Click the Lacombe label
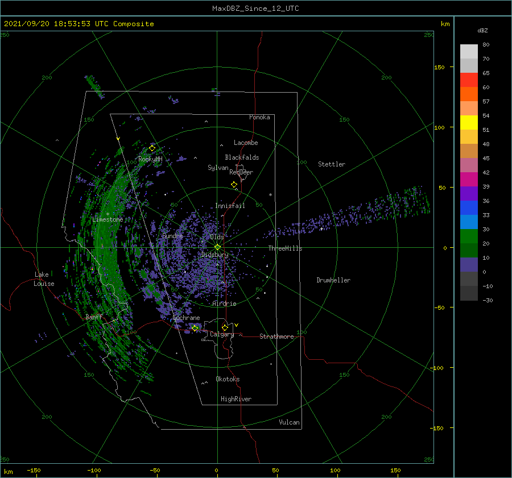The image size is (512, 478). click(246, 143)
